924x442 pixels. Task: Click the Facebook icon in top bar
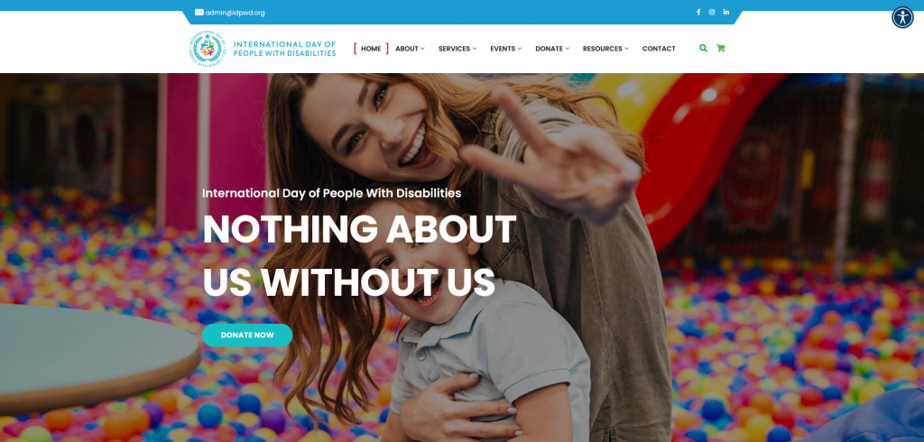tap(698, 13)
